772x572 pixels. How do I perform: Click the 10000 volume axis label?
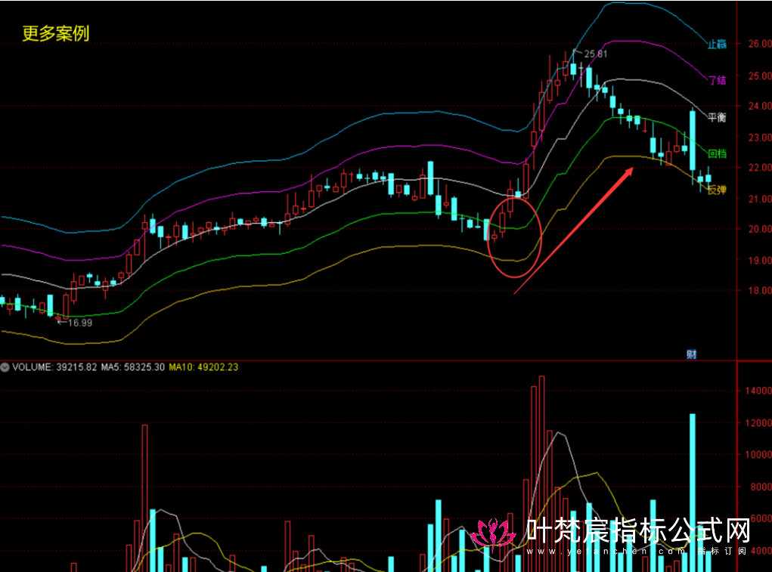pos(758,454)
